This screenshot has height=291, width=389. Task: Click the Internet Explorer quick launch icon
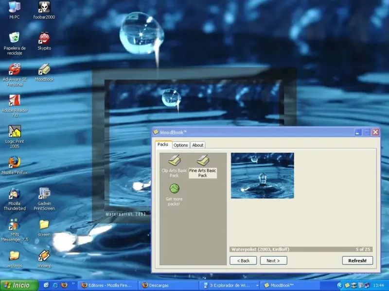point(55,285)
